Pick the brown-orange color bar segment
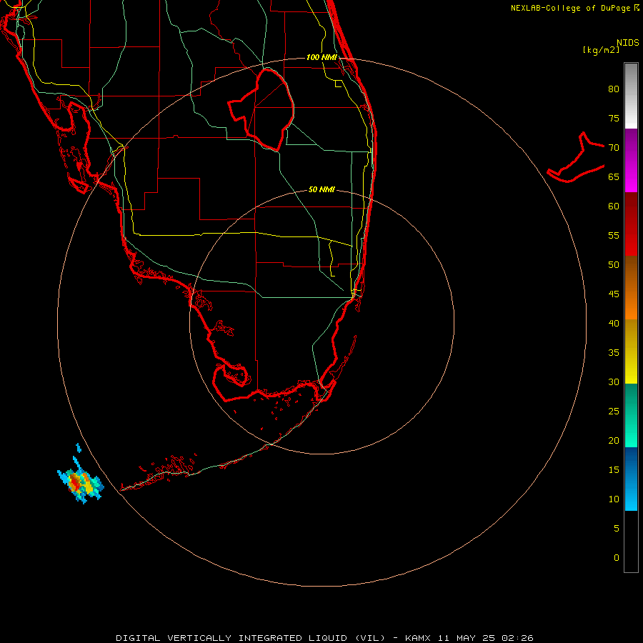643x643 pixels. click(x=631, y=287)
